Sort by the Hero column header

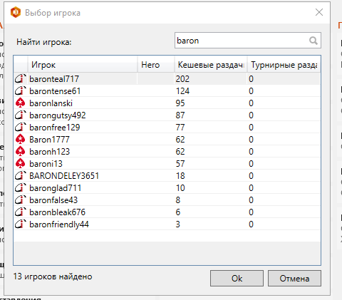click(156, 65)
